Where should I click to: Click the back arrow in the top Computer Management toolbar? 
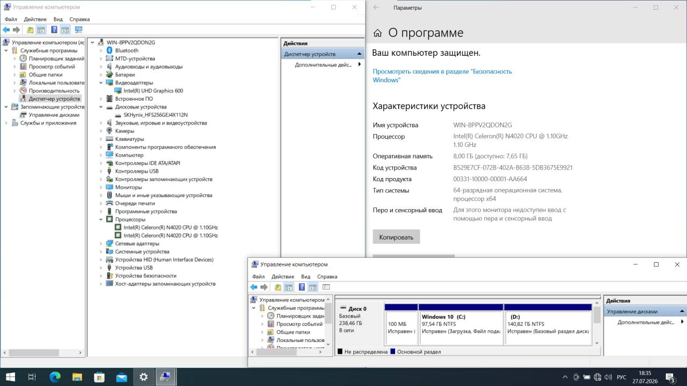(x=6, y=30)
